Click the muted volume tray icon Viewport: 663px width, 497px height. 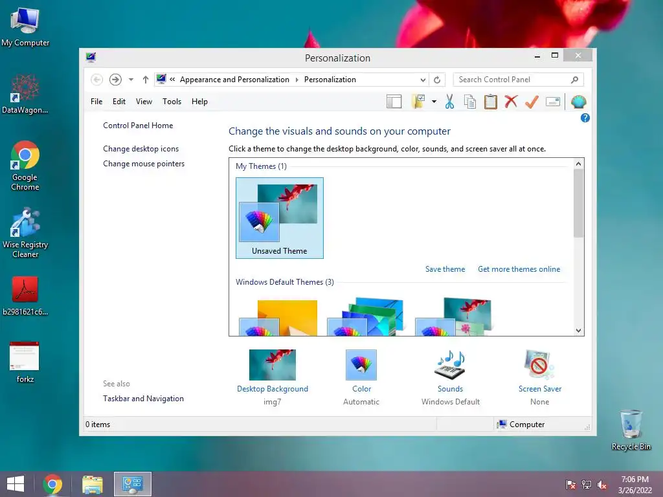602,485
